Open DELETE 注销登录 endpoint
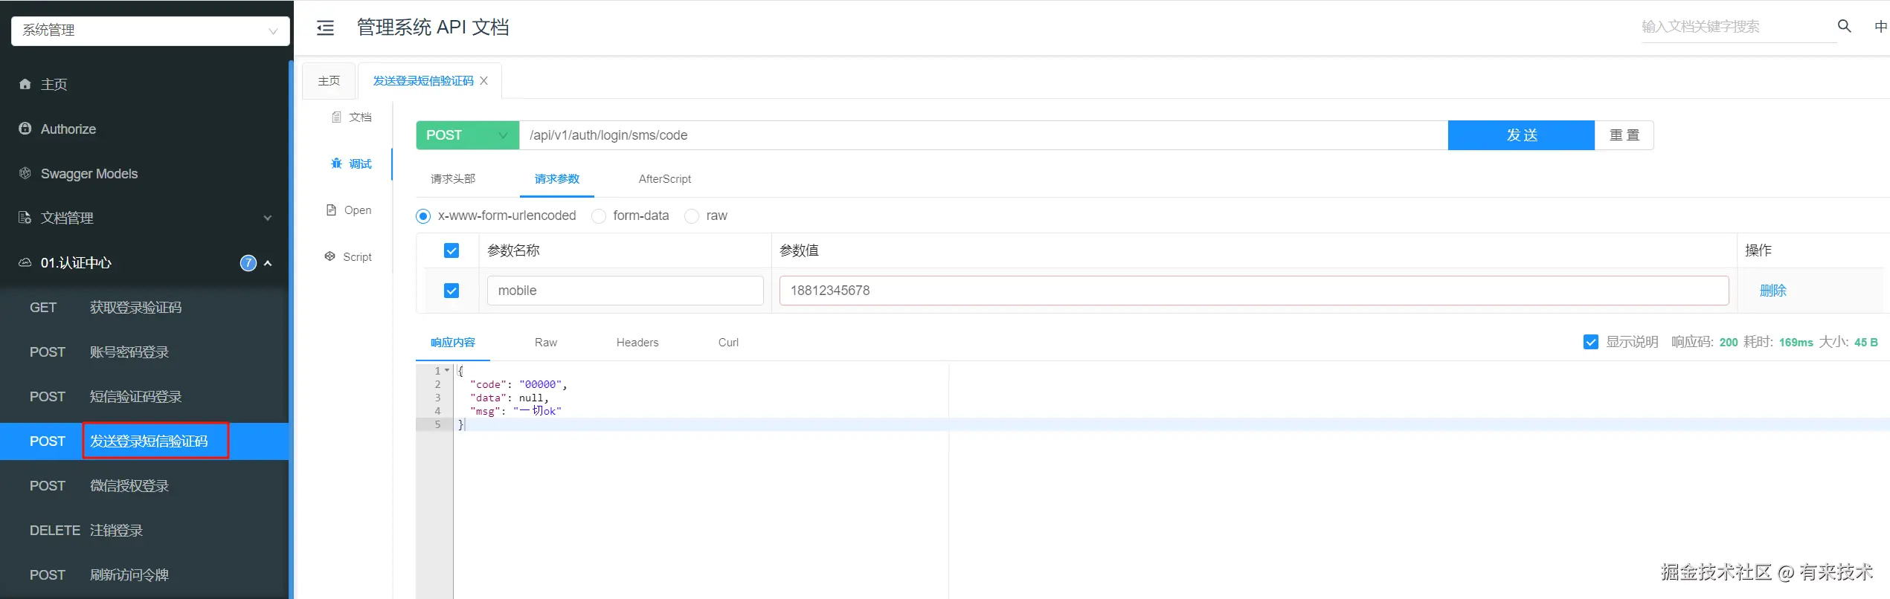1890x599 pixels. tap(144, 531)
